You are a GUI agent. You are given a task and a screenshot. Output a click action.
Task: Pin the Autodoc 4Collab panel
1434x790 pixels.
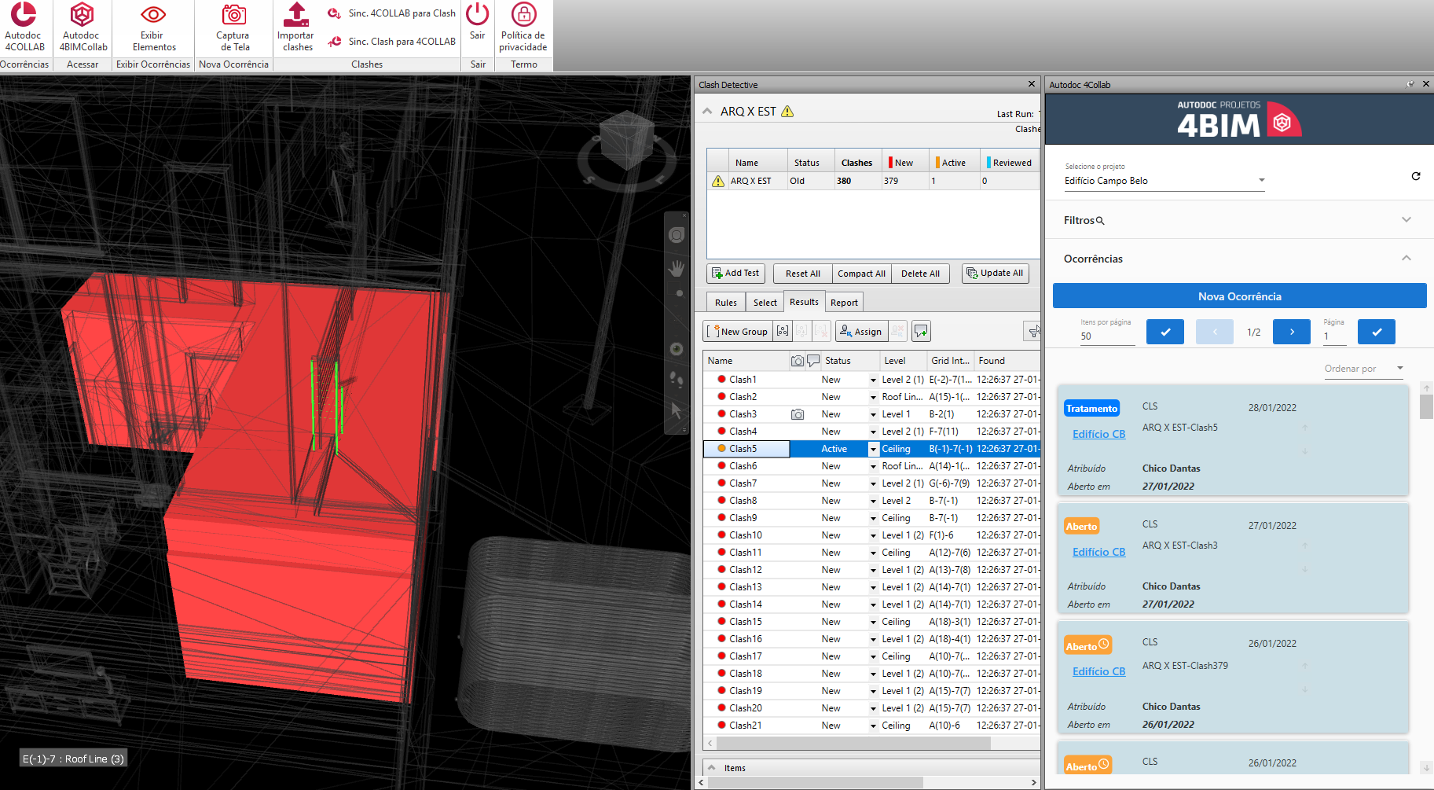click(x=1410, y=84)
